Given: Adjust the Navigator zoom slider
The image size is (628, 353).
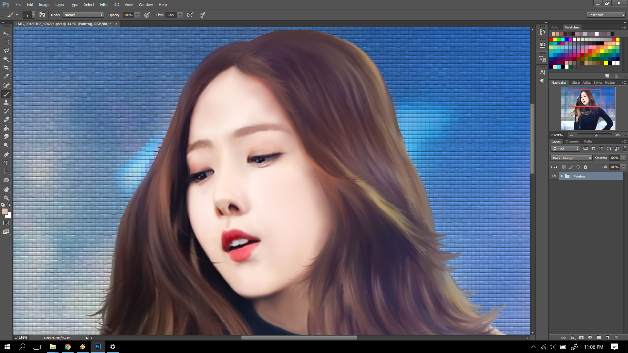Looking at the screenshot, I should click(x=596, y=135).
